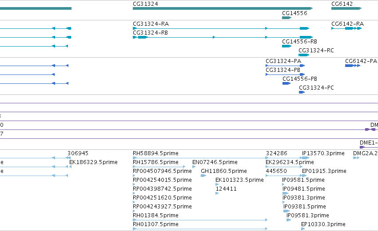This screenshot has height=231, width=378.
Task: Open EST RH01307.5prime
Action: click(x=155, y=224)
